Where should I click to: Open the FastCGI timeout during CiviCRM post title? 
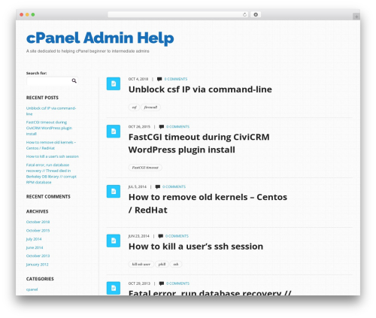click(x=199, y=144)
